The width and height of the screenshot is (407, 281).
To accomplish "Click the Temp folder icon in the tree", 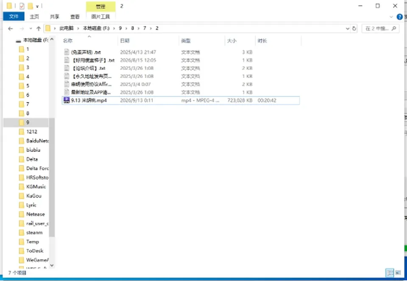I will [x=22, y=242].
